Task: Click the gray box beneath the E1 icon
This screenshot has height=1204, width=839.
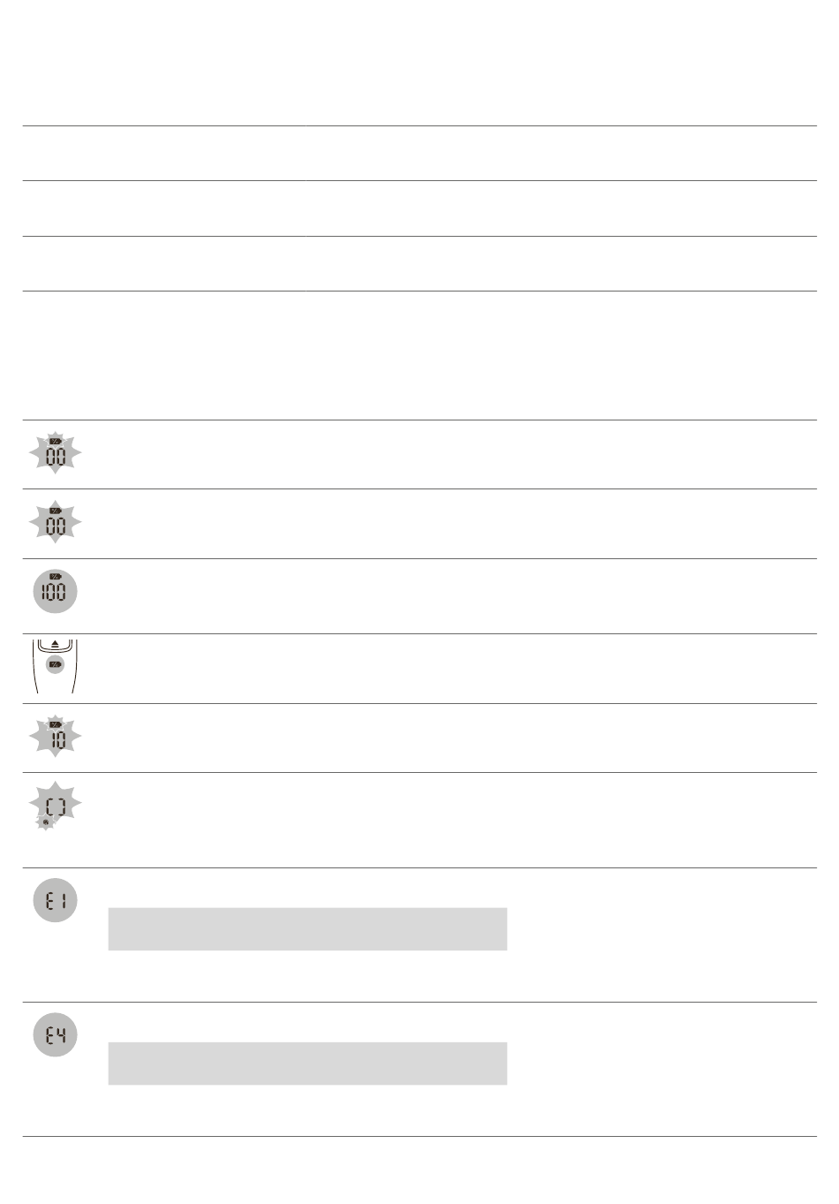Action: [x=307, y=929]
